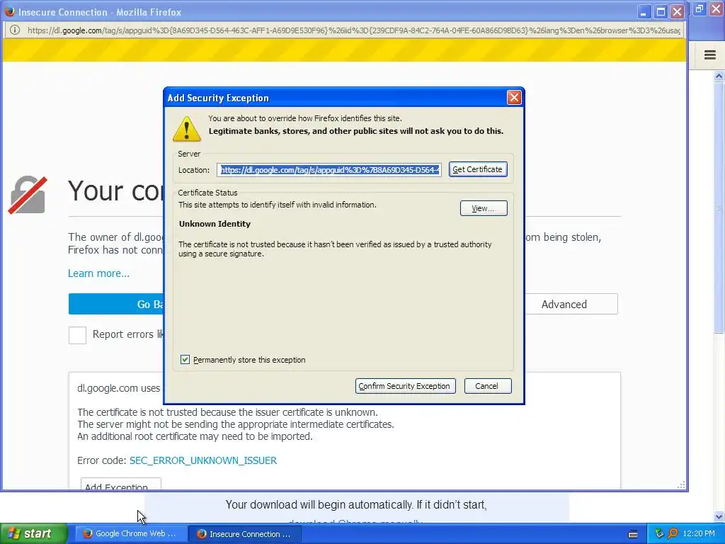725x544 pixels.
Task: Close the Insecure Connection Firefox window
Action: (678, 12)
